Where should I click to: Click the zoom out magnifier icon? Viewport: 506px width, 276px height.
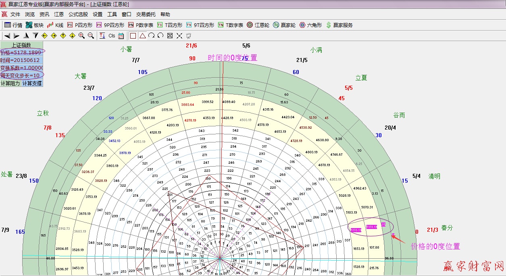pos(91,36)
